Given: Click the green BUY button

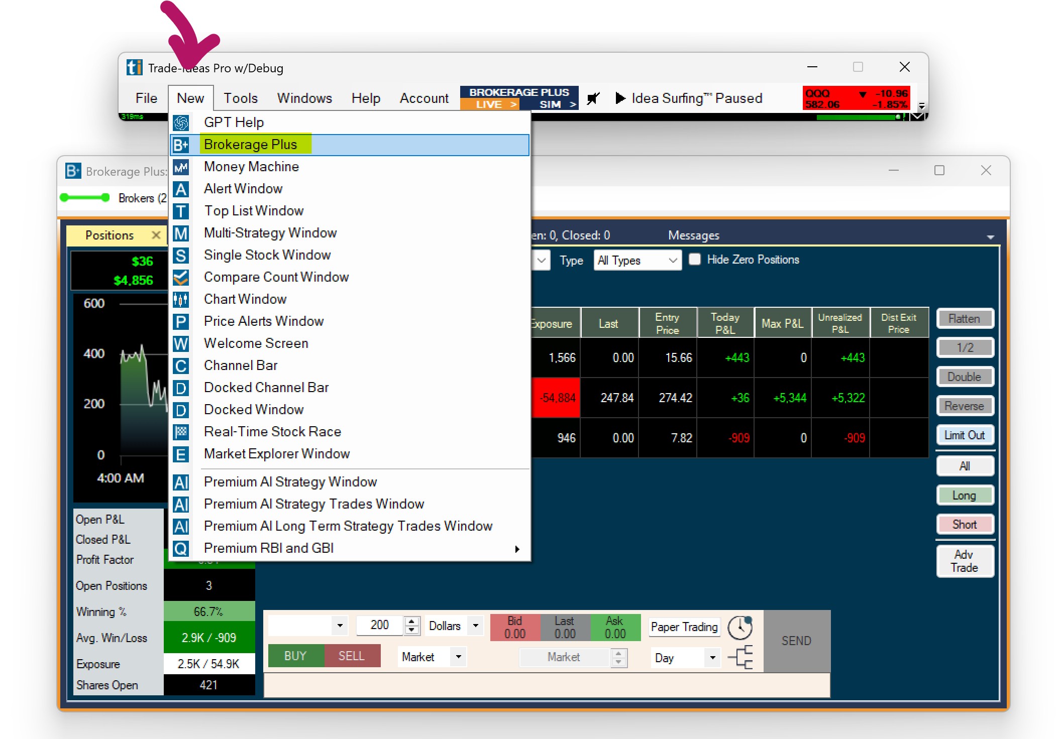Looking at the screenshot, I should pos(295,656).
